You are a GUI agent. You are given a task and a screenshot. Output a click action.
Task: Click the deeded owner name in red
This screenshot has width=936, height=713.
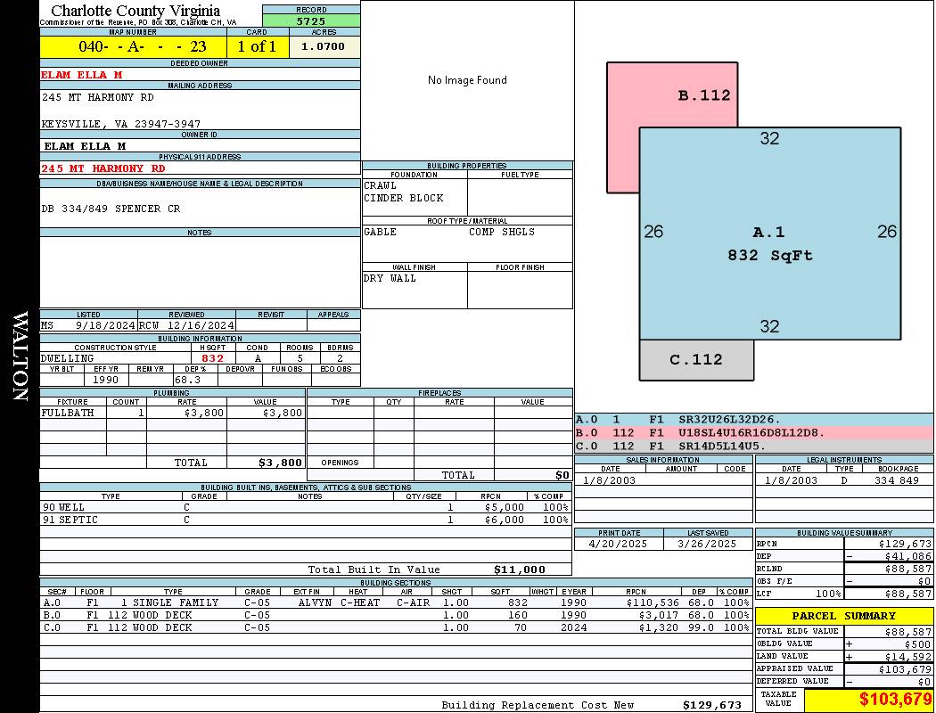pos(82,75)
